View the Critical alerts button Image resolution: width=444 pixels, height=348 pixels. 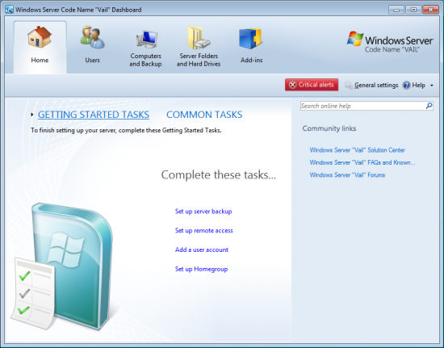312,85
